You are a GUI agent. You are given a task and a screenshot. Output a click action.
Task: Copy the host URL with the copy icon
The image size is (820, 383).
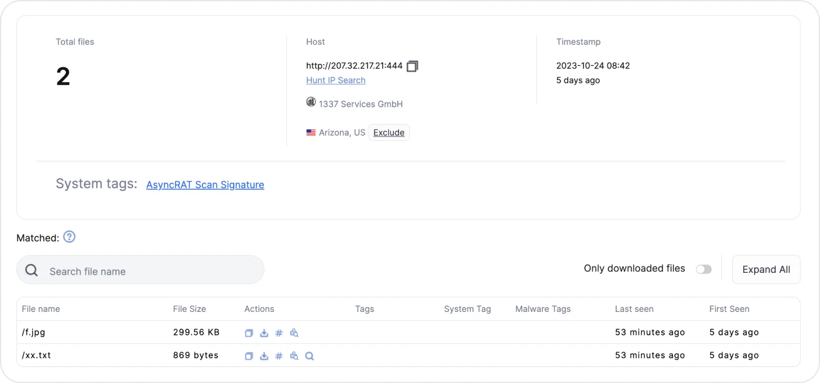[x=412, y=66]
